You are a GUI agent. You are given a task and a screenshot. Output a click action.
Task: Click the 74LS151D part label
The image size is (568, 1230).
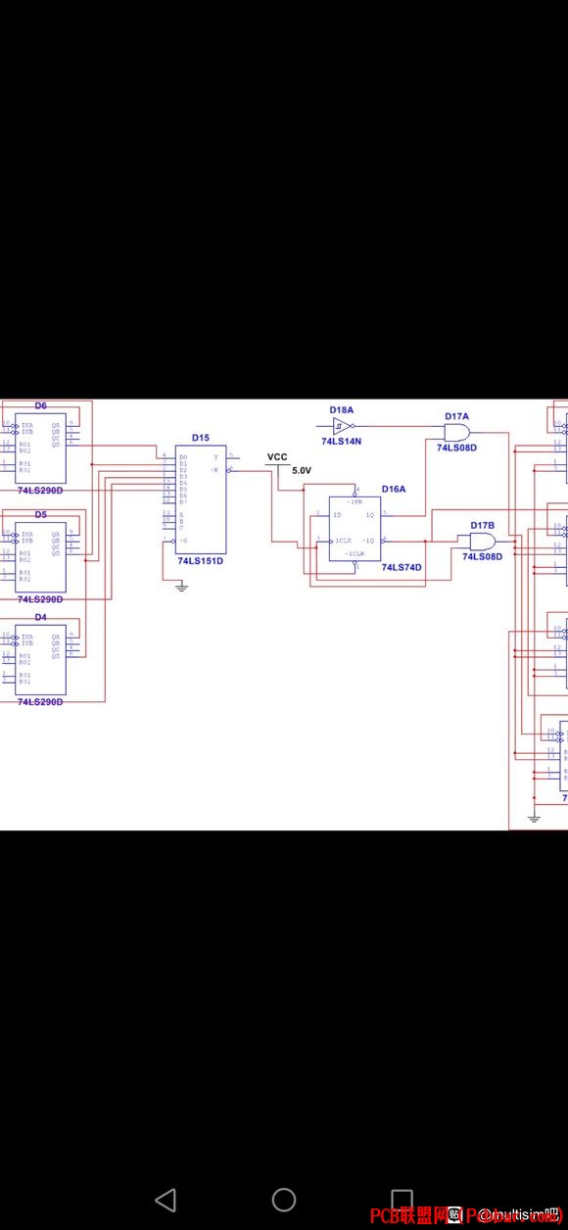(200, 562)
